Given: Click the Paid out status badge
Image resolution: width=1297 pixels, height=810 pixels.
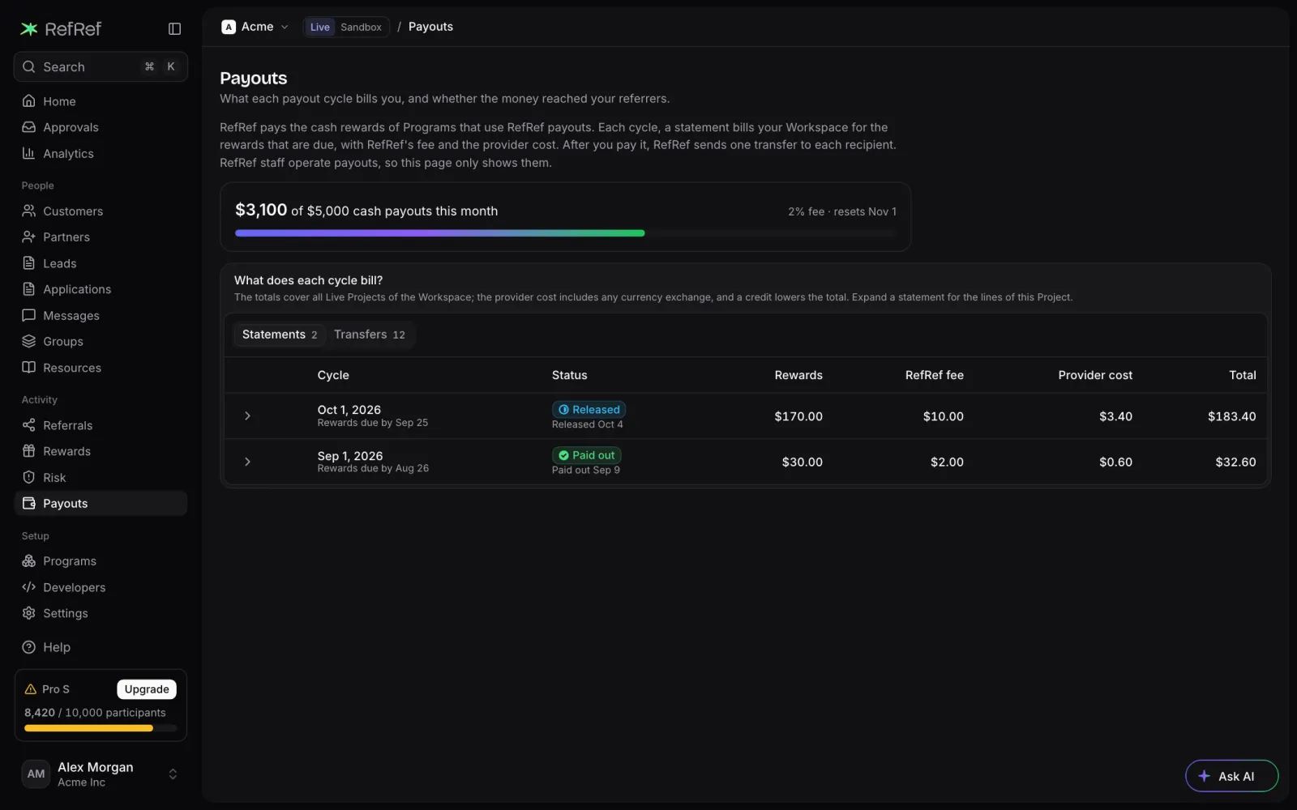Looking at the screenshot, I should point(587,455).
